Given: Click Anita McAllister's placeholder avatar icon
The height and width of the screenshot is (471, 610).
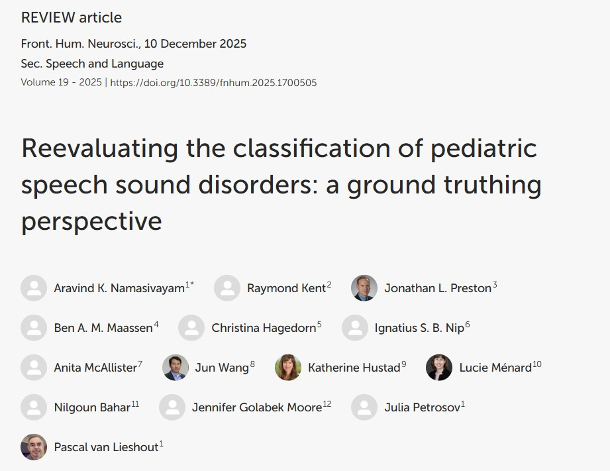Looking at the screenshot, I should 34,368.
